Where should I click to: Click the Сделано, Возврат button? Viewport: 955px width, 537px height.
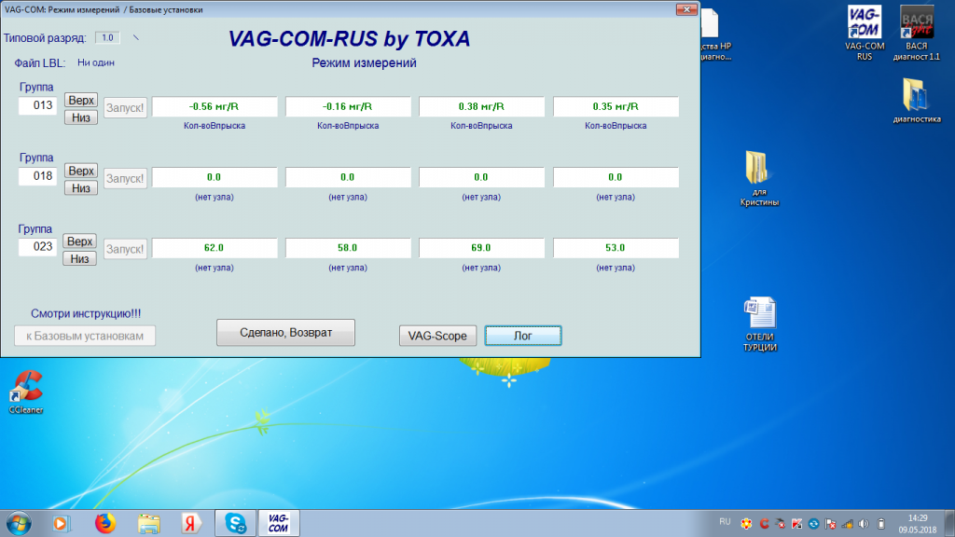(x=285, y=333)
